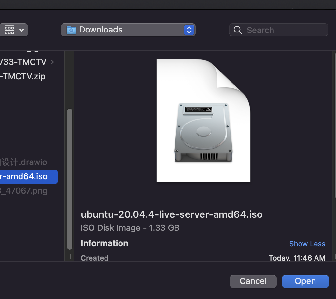Screen dimensions: 336x299
Task: Select the _47067.png file
Action: (23, 191)
